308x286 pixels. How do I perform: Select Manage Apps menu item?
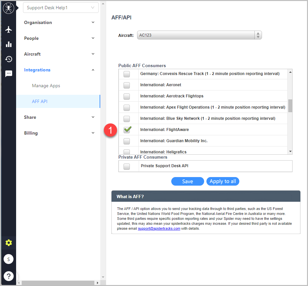click(46, 86)
